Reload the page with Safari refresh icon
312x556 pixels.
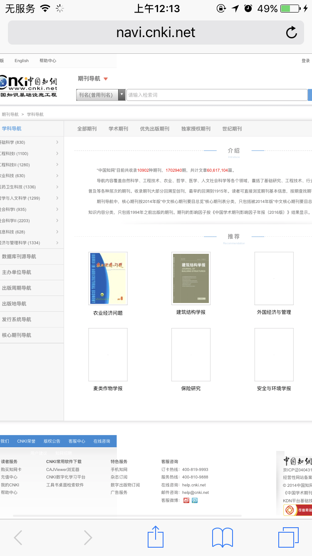[292, 33]
